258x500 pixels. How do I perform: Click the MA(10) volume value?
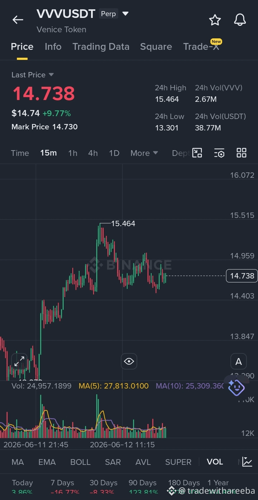pos(190,386)
